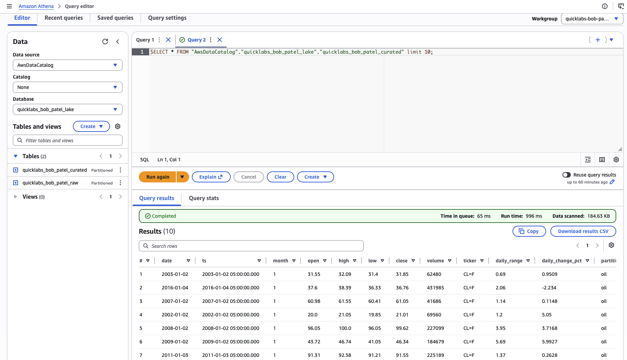Open Amazon Athena breadcrumb link
The image size is (627, 360).
pos(36,6)
